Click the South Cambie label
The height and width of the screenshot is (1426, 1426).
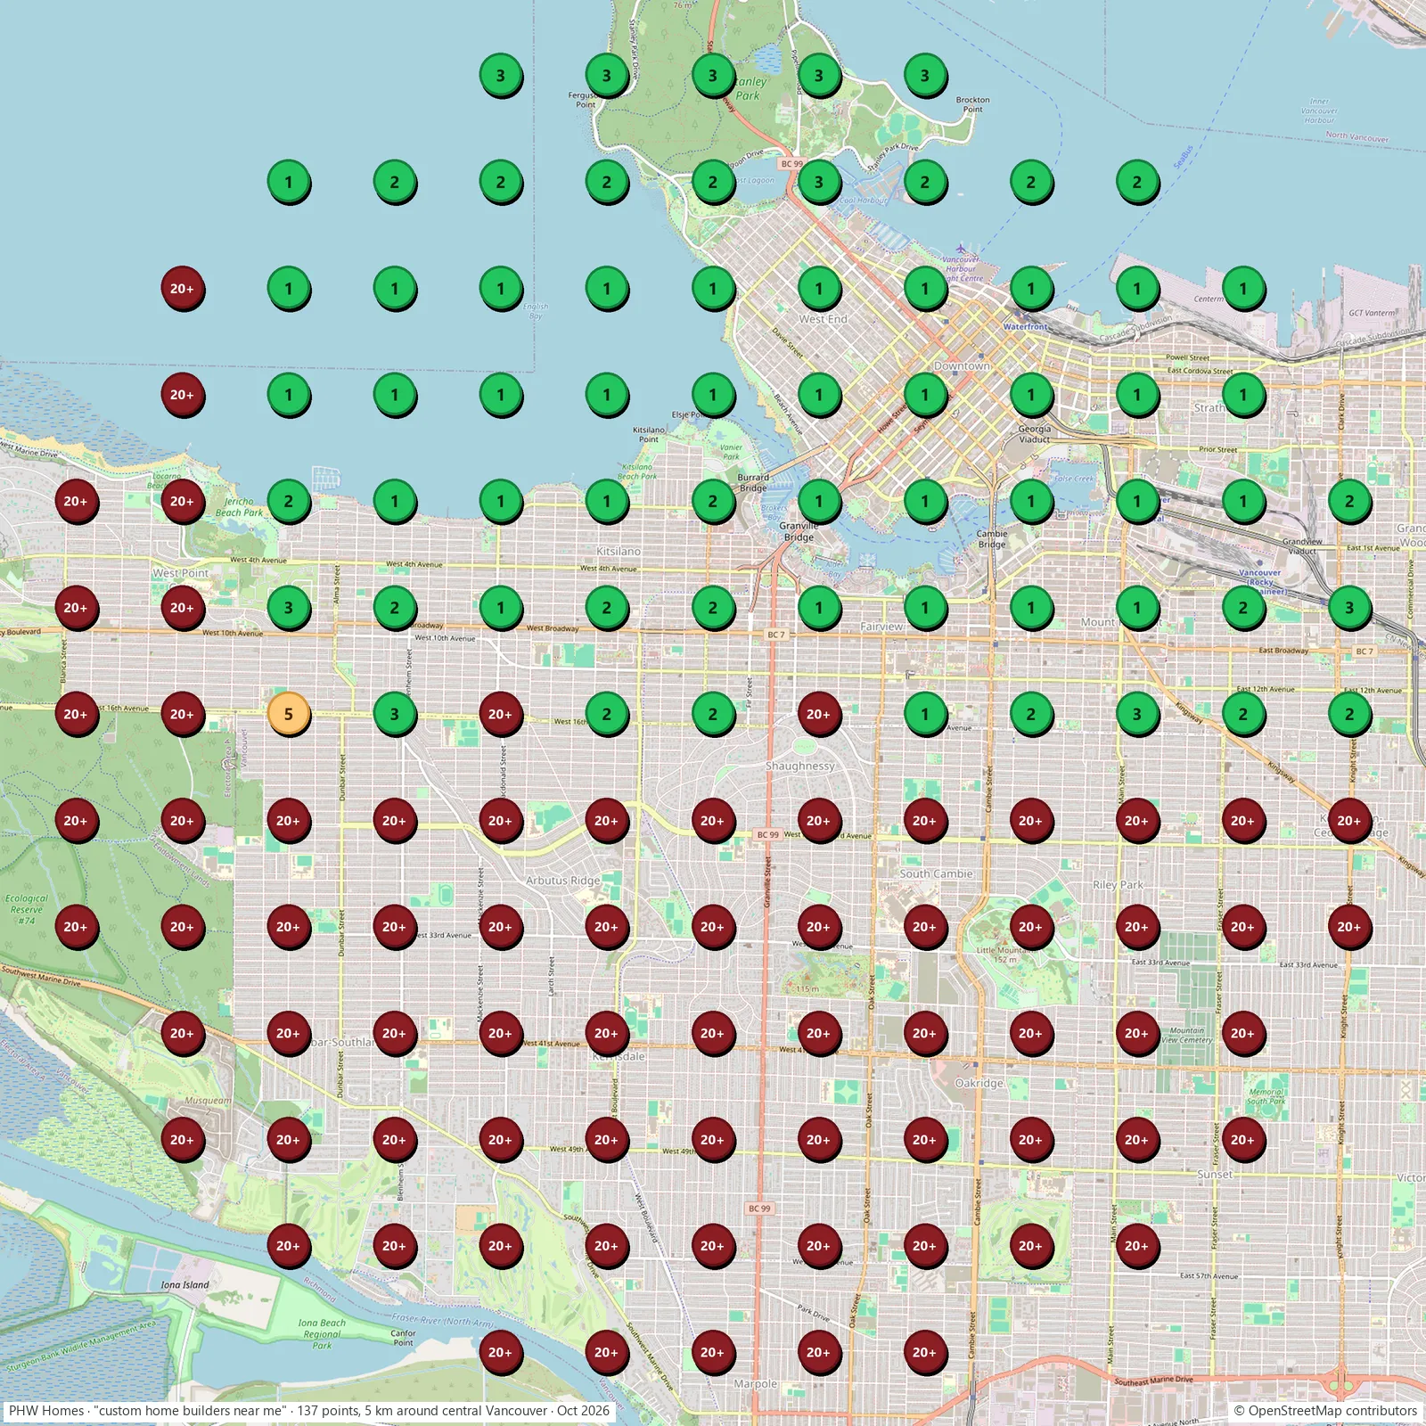click(936, 874)
